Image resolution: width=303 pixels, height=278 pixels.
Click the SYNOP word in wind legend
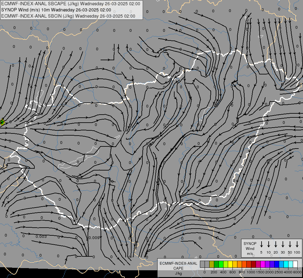(250, 243)
